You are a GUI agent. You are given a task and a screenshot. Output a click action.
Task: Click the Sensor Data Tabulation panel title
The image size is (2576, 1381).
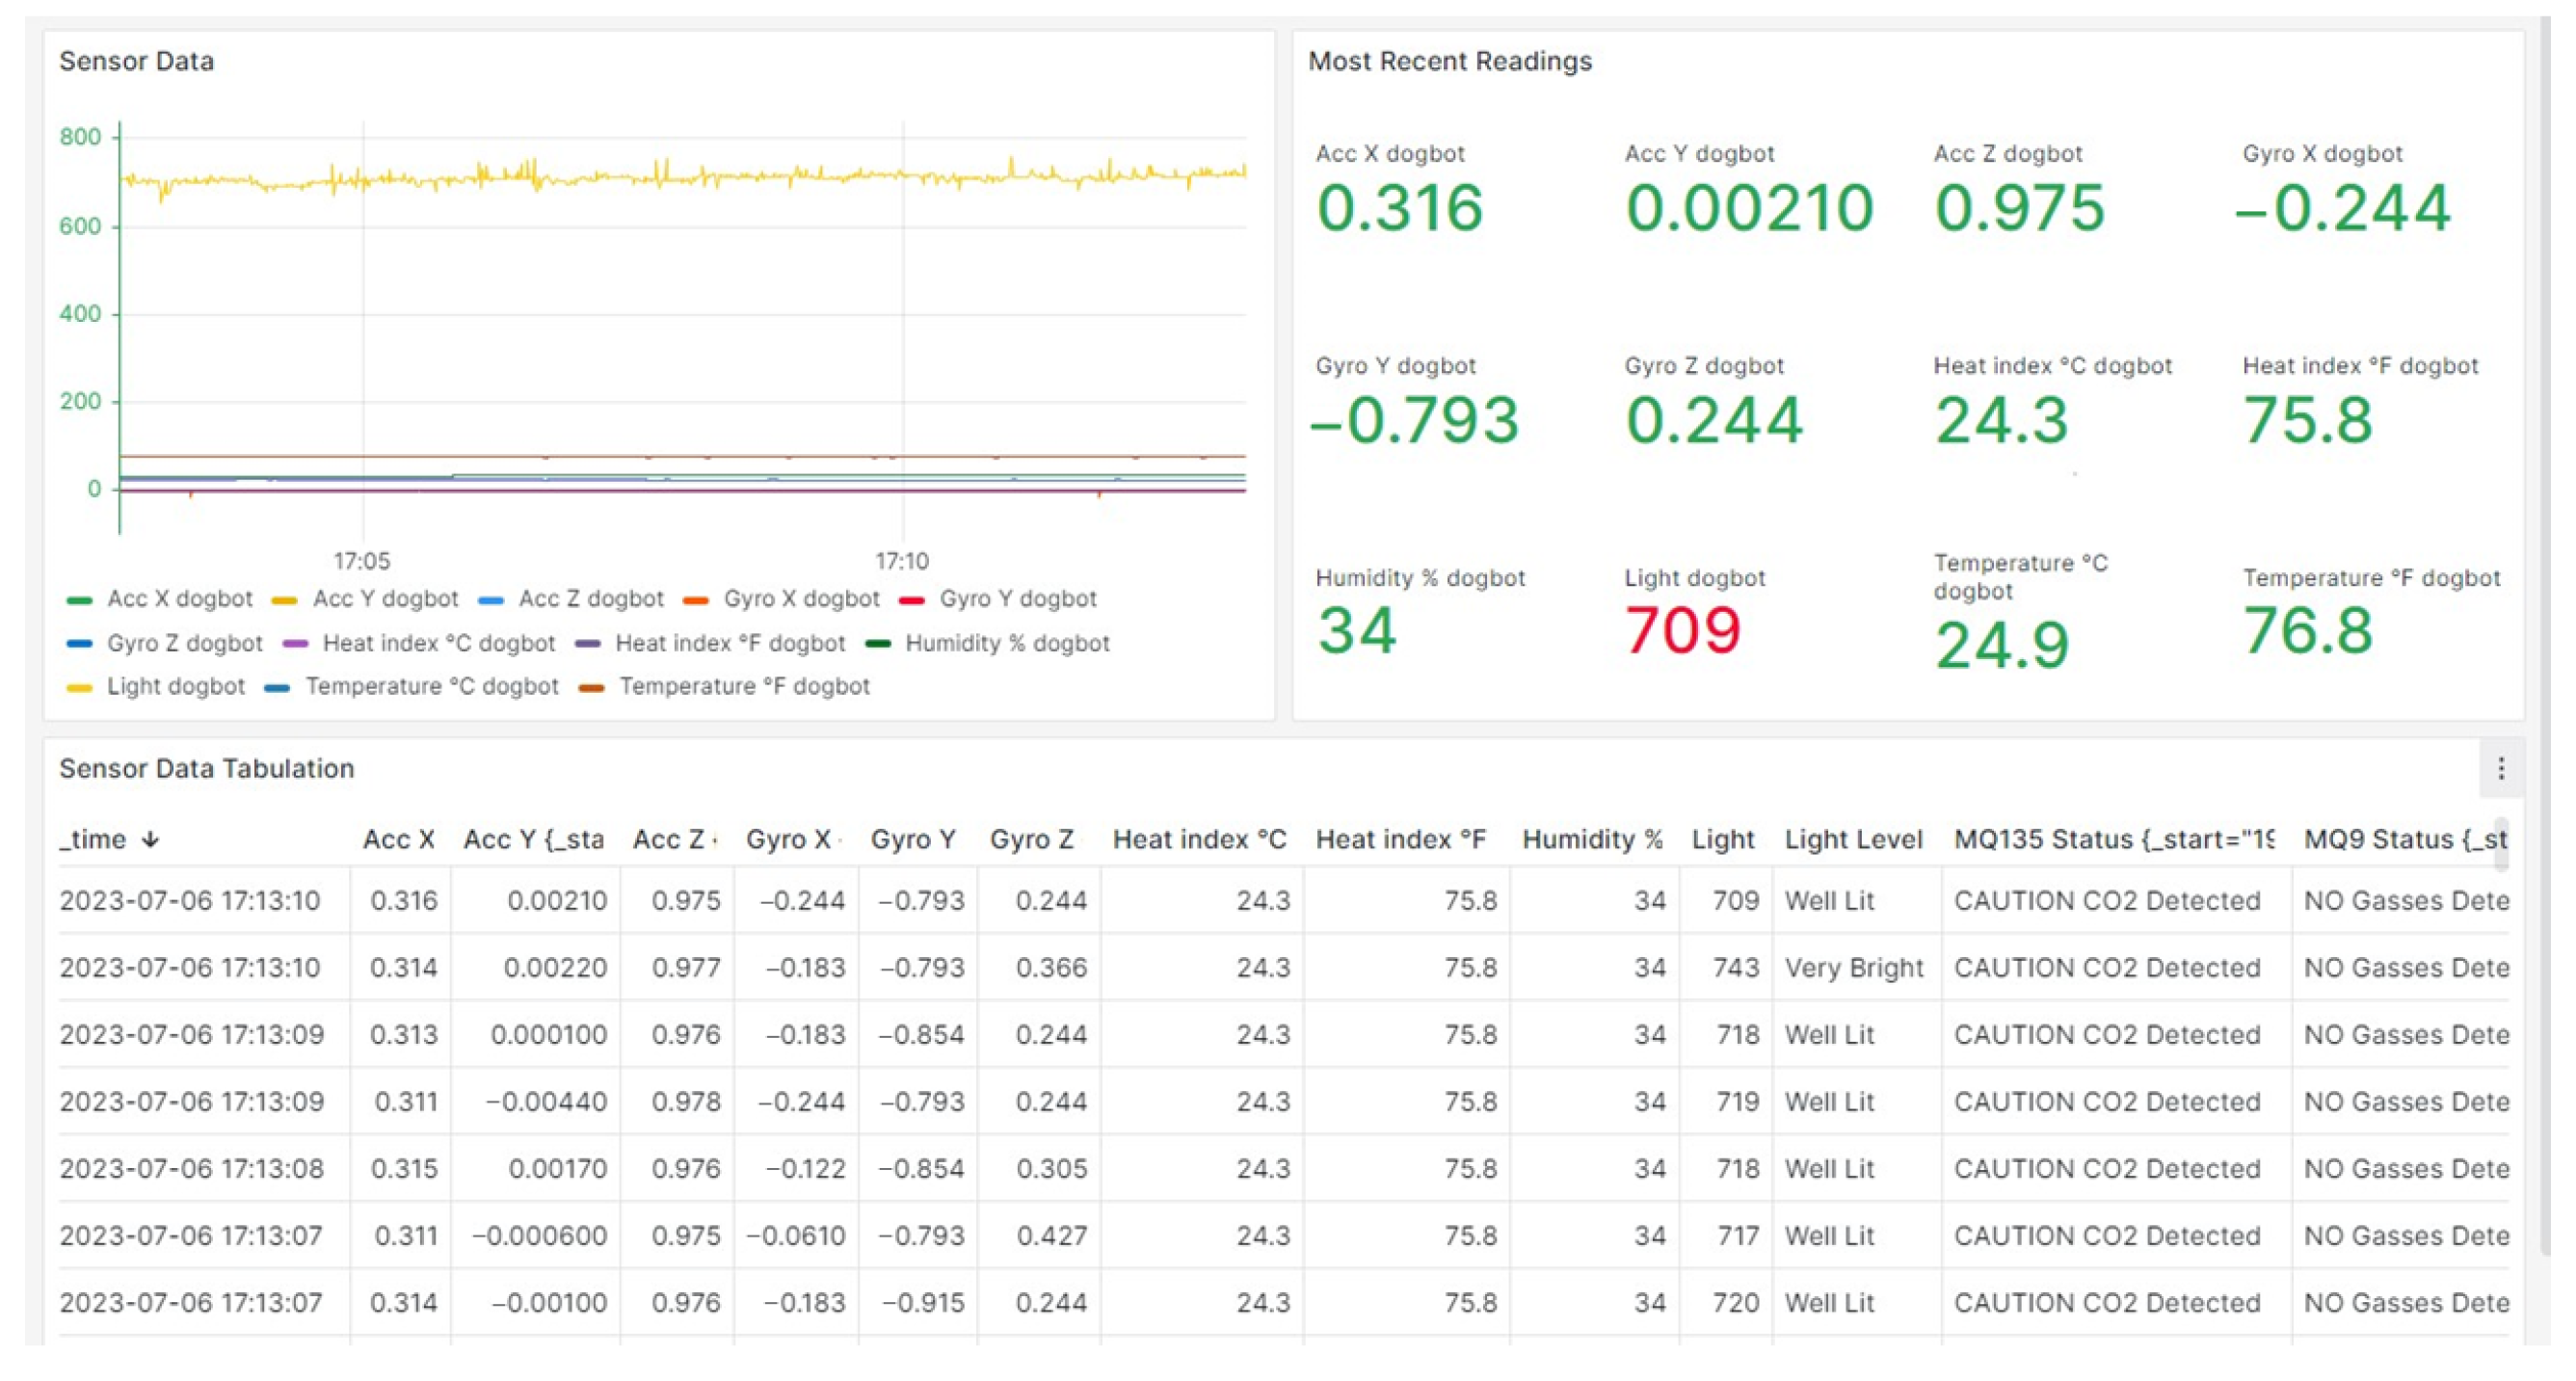[206, 768]
